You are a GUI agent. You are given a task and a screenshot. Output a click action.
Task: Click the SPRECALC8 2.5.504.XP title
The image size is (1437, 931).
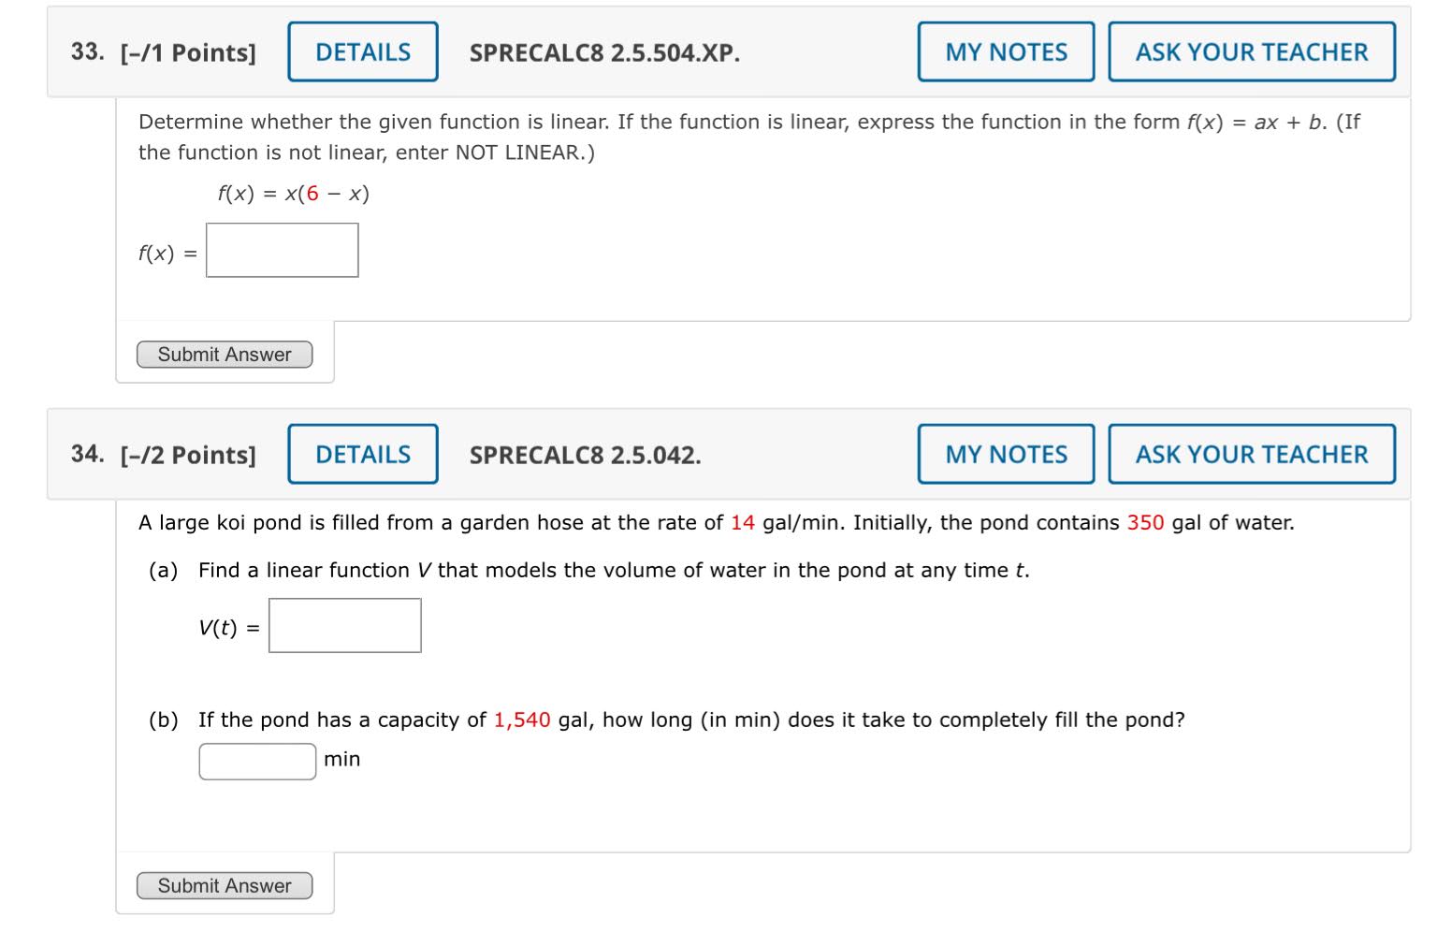[603, 54]
